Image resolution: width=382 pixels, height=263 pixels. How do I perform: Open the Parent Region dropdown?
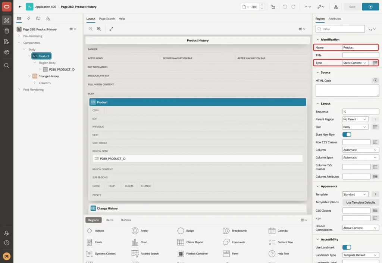[x=355, y=119]
